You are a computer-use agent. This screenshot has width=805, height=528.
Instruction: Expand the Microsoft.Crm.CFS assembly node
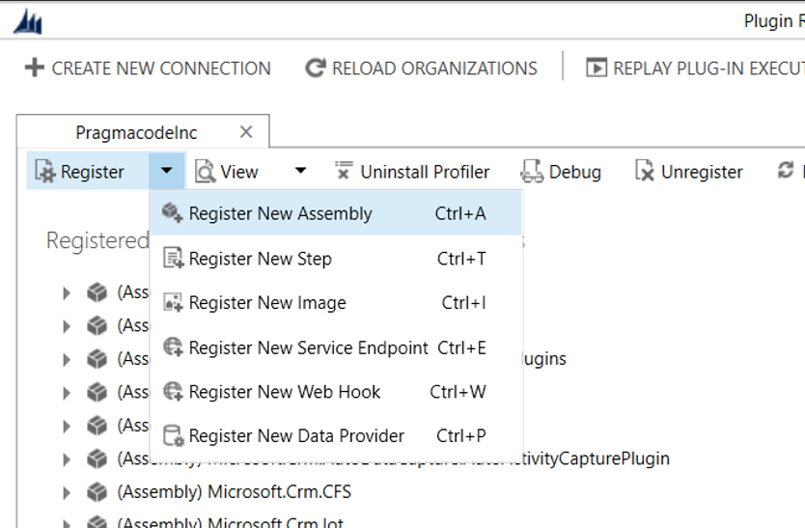click(67, 492)
